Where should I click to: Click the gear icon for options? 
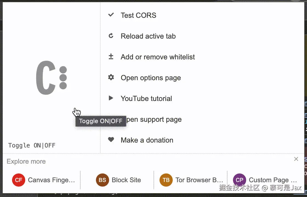point(111,77)
